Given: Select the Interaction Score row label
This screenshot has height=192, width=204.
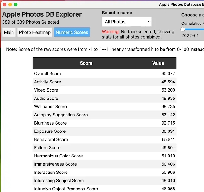Looking at the screenshot, I should point(51,172).
